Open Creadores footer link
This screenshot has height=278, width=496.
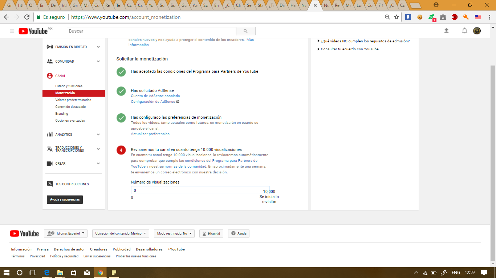(99, 249)
